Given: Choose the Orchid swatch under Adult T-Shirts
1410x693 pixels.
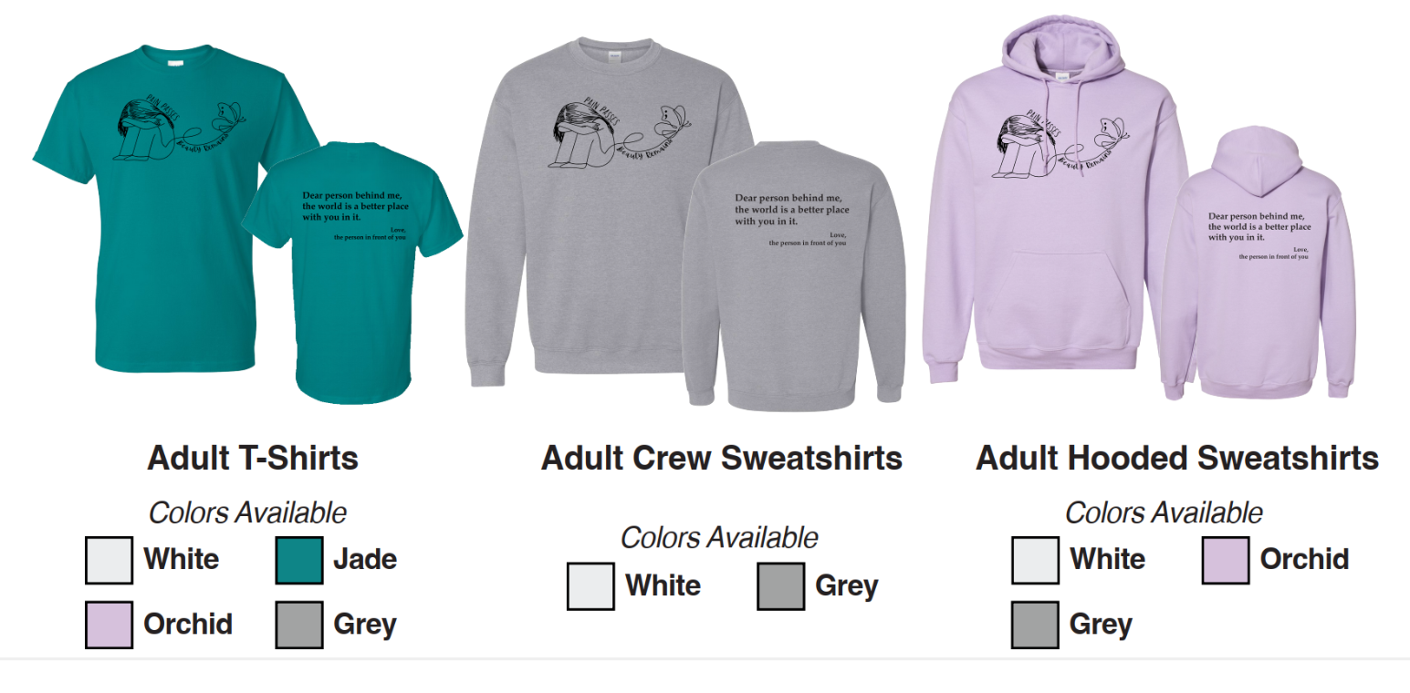Looking at the screenshot, I should pos(110,625).
